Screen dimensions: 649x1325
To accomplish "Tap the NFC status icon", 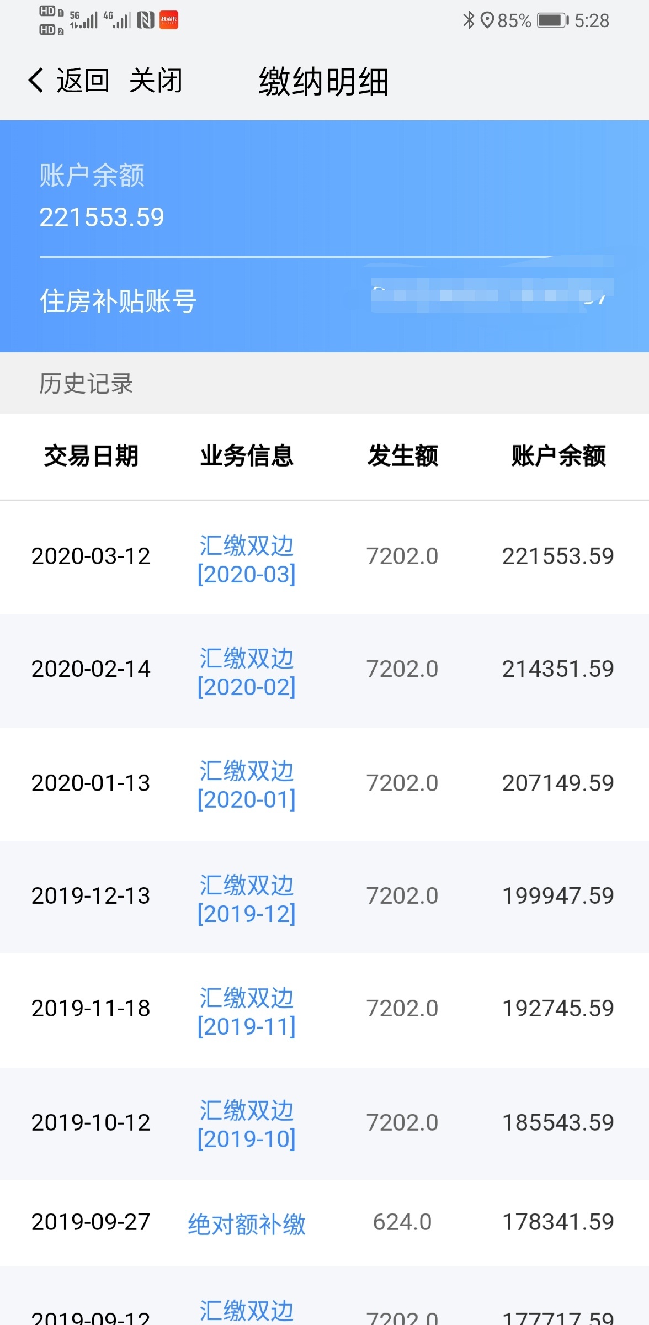I will coord(146,20).
